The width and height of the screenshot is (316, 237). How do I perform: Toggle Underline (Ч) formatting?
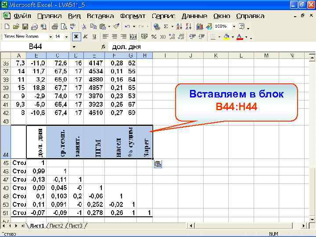click(x=94, y=36)
